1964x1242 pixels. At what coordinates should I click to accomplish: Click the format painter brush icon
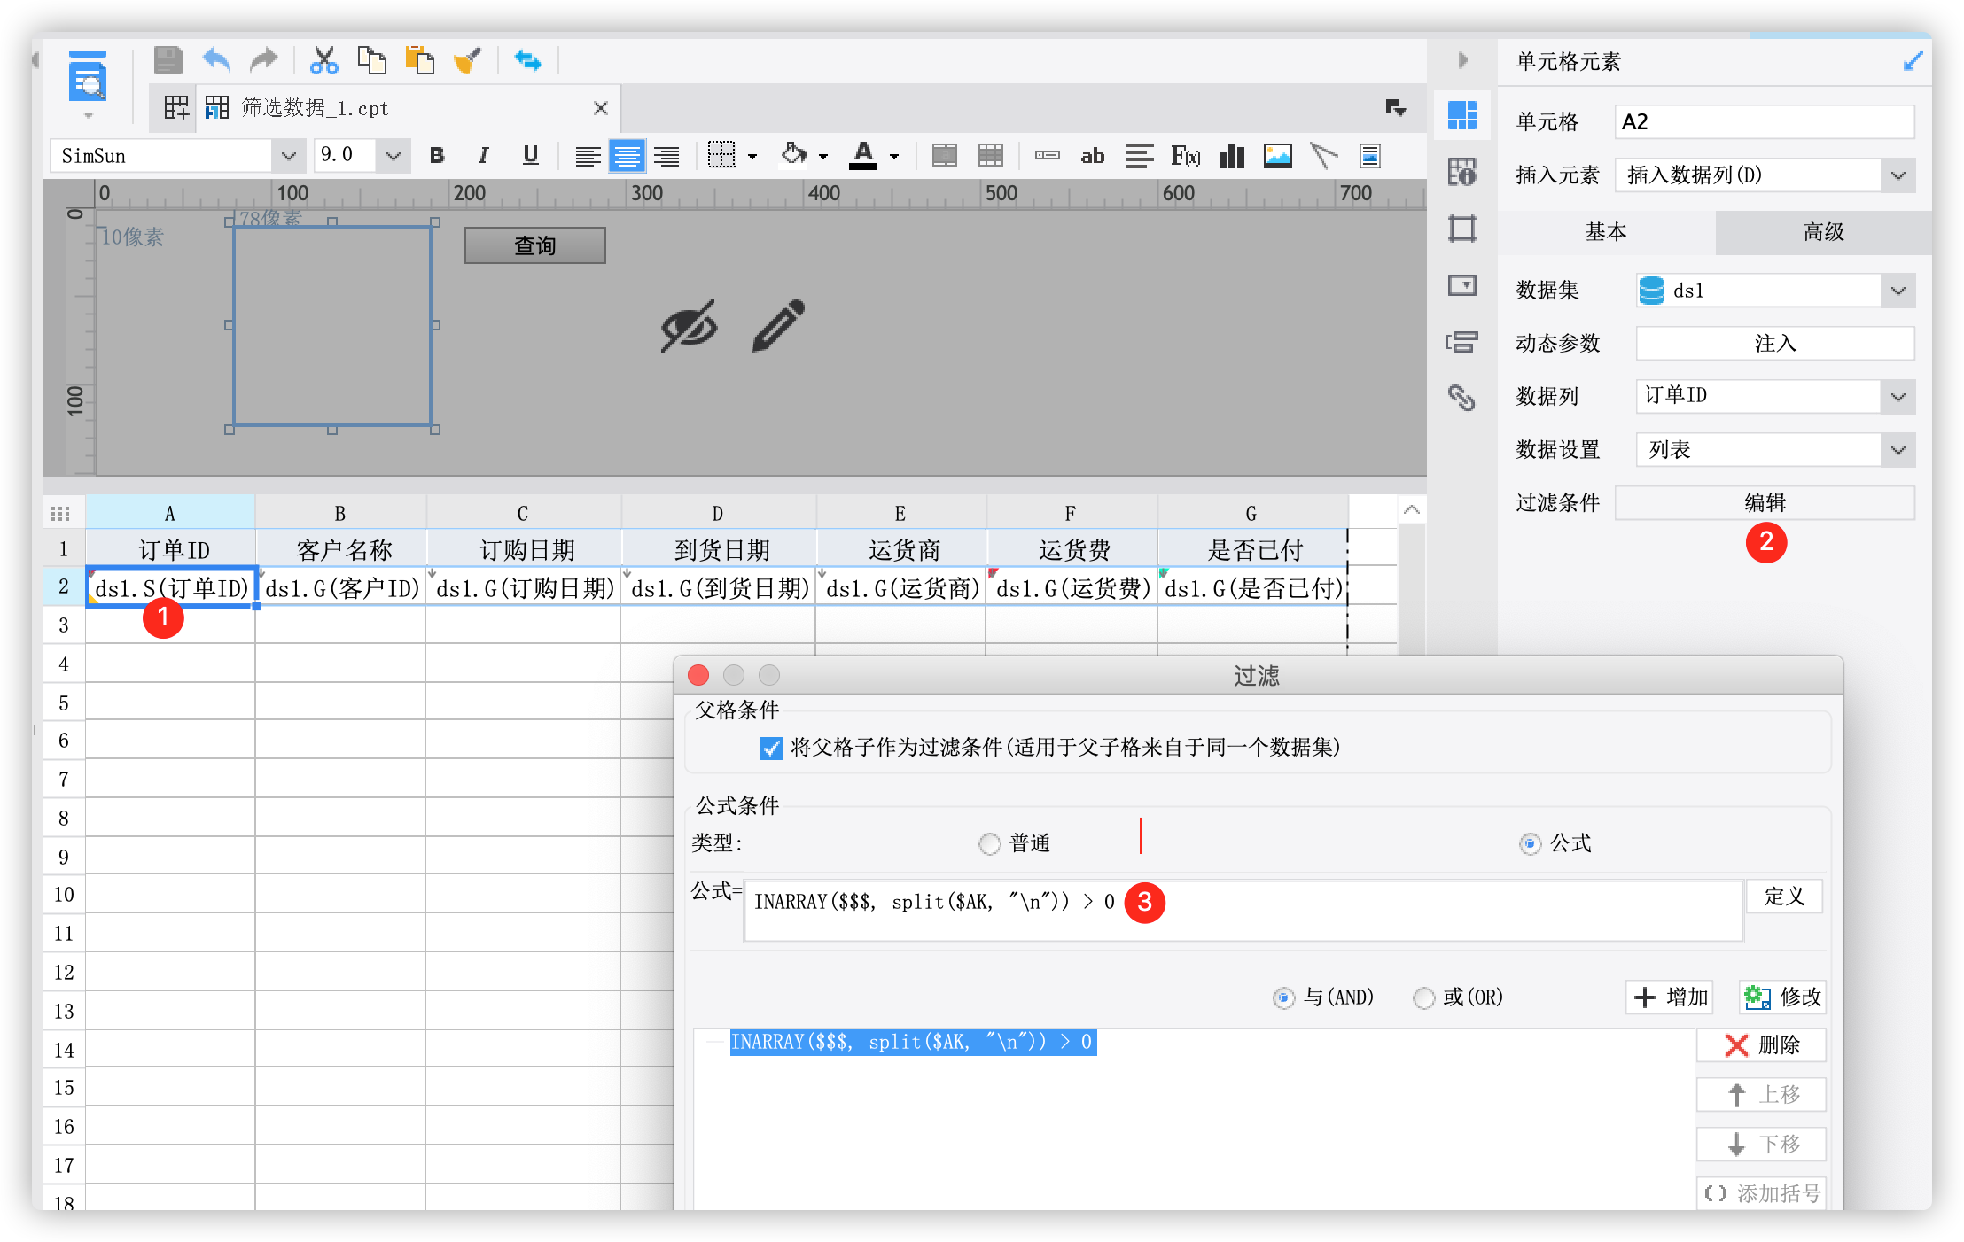click(467, 60)
